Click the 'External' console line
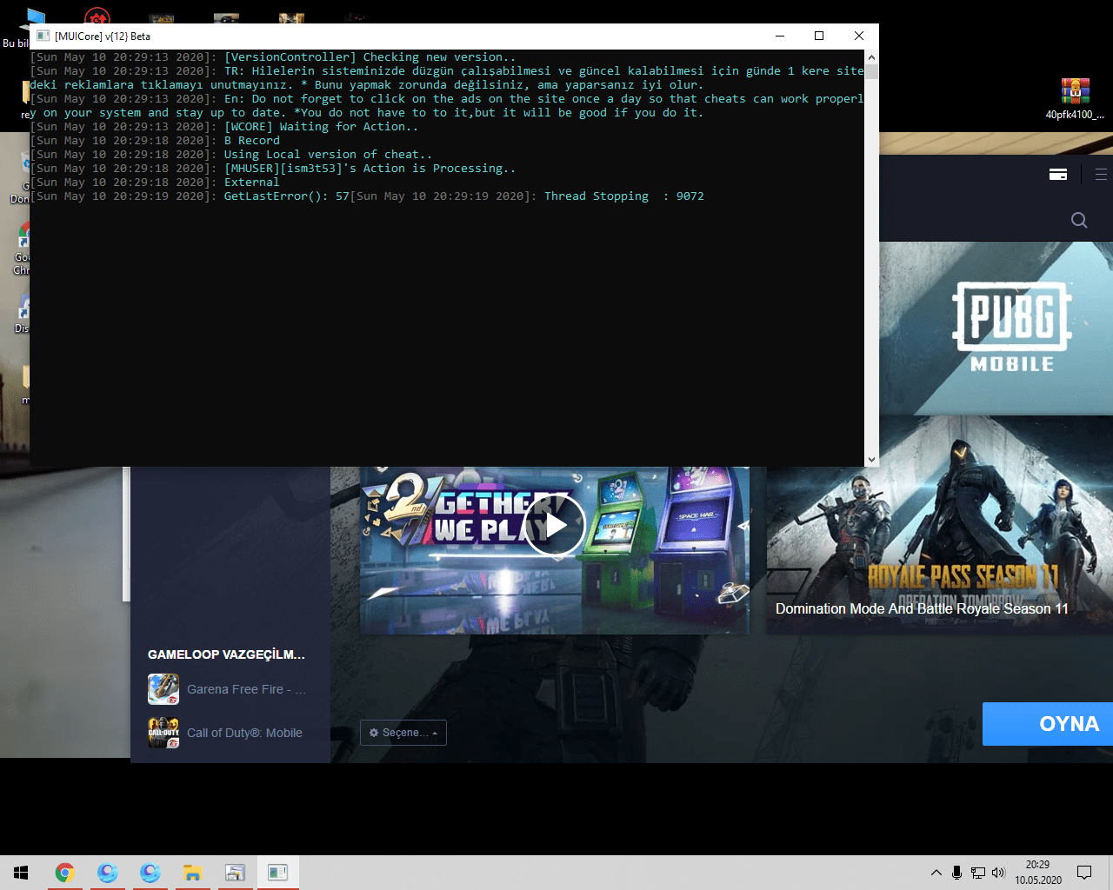The height and width of the screenshot is (890, 1113). 252,183
